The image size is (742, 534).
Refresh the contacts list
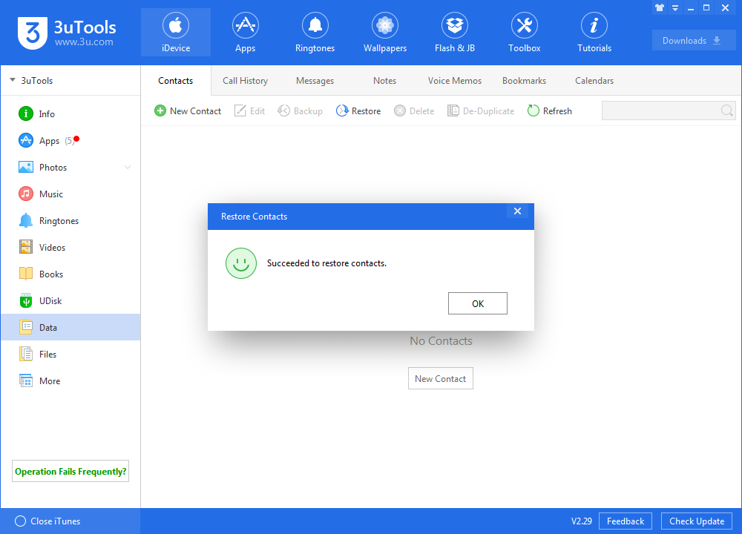pos(549,111)
